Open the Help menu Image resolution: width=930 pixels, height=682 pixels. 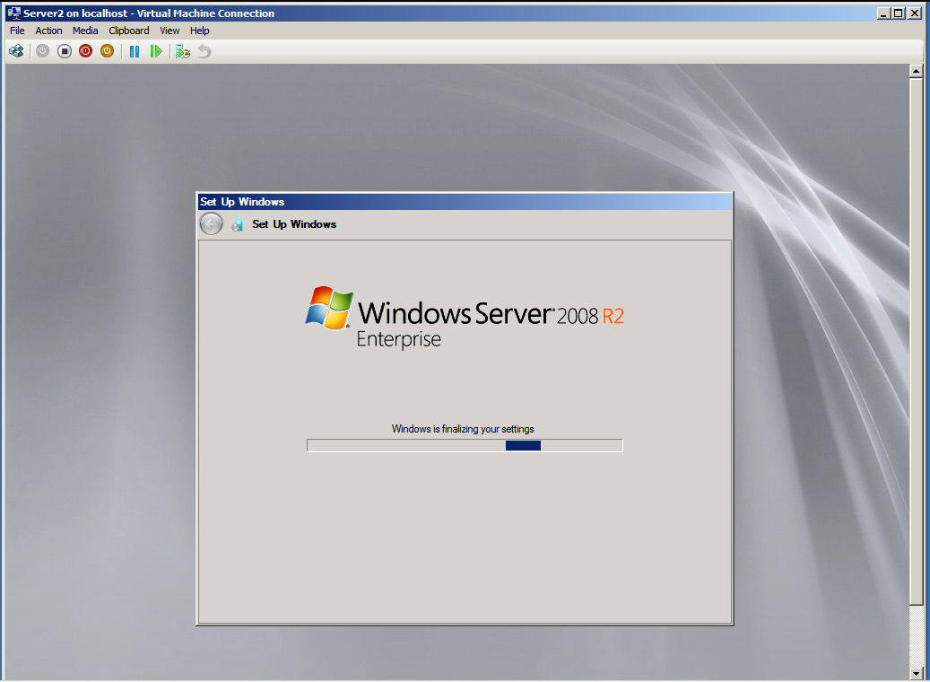pos(200,31)
